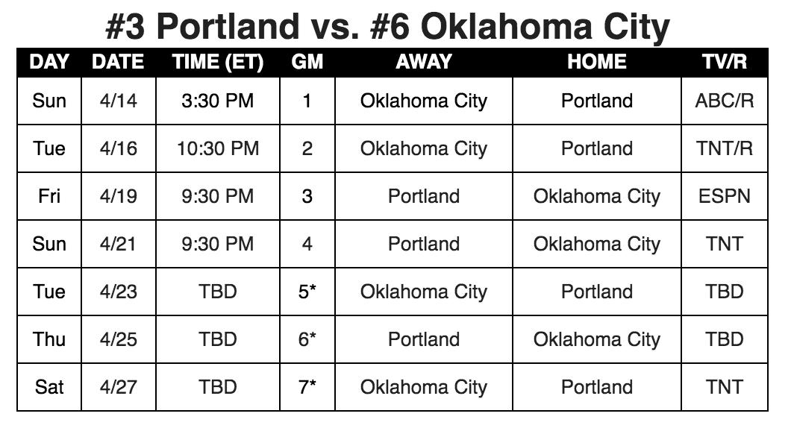Click the DATE column header
Screen dimensions: 794x434
coord(118,62)
